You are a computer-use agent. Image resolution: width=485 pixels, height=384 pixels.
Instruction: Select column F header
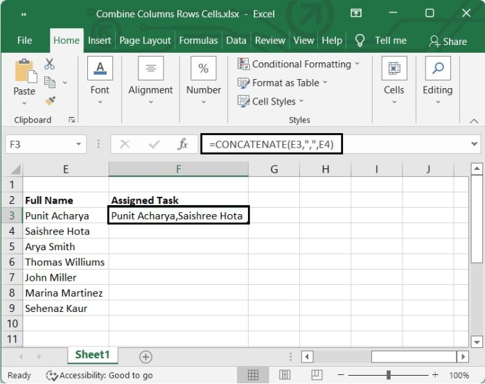point(179,169)
